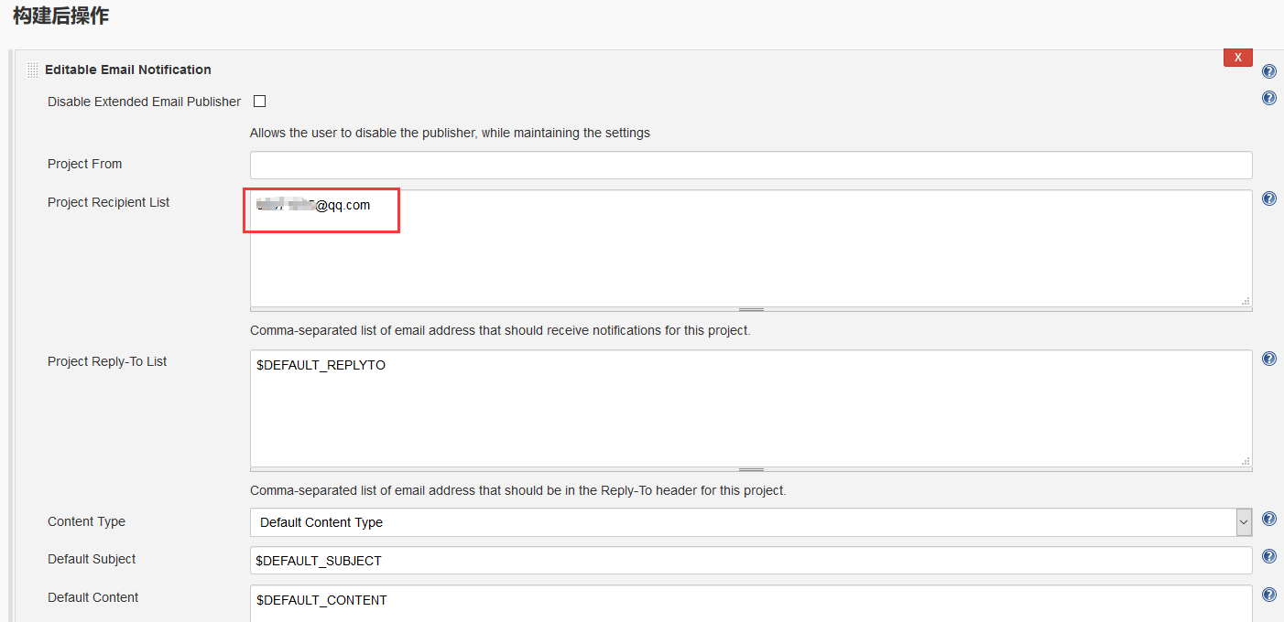Image resolution: width=1284 pixels, height=622 pixels.
Task: Click the Recipient List corner resize grip
Action: pos(1246,300)
